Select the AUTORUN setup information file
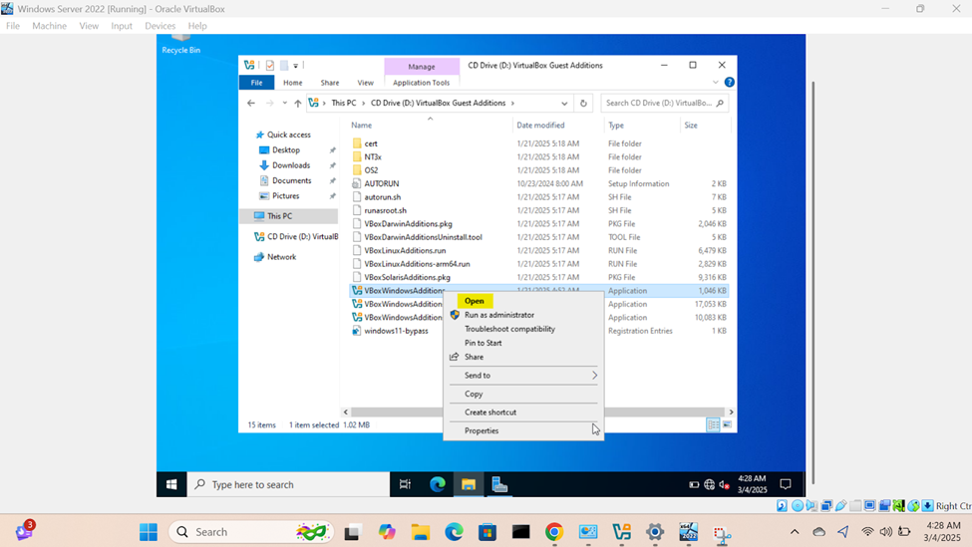The image size is (972, 547). click(381, 184)
